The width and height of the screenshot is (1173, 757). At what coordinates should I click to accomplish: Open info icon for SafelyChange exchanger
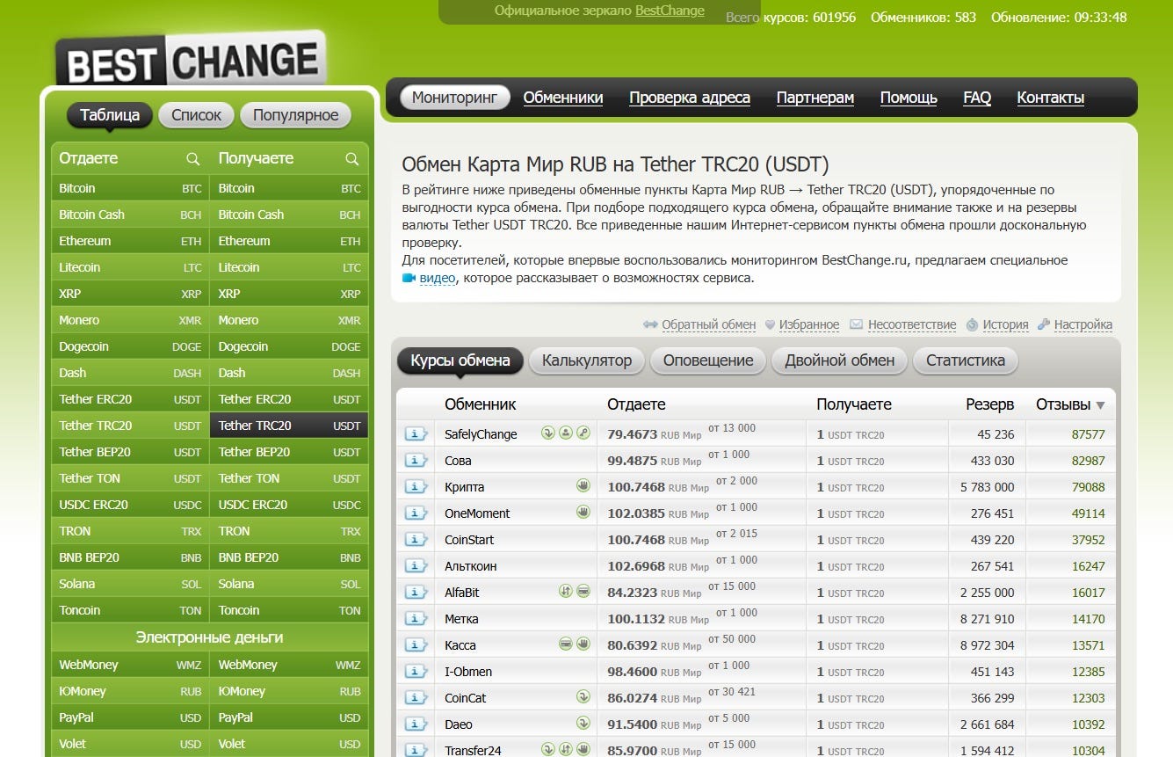(x=416, y=434)
